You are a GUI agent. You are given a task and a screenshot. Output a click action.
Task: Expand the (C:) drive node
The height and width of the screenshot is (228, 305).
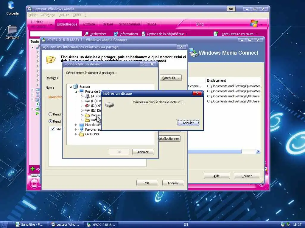pos(82,101)
